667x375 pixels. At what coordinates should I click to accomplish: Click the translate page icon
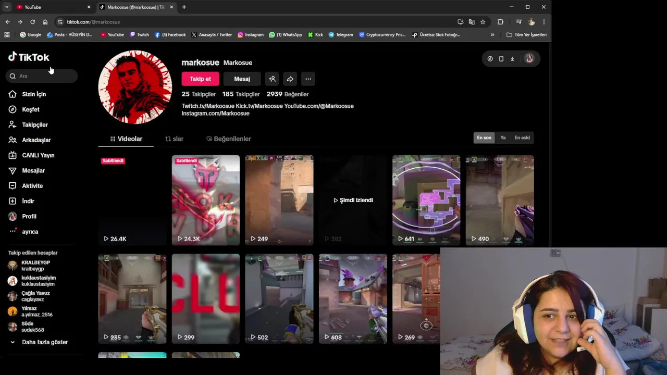pos(472,22)
